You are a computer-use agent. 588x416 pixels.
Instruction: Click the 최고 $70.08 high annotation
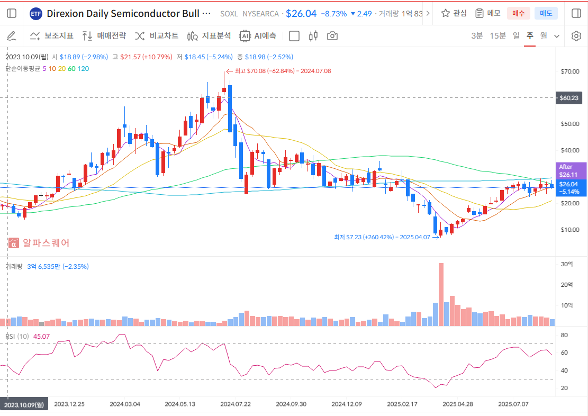(278, 71)
